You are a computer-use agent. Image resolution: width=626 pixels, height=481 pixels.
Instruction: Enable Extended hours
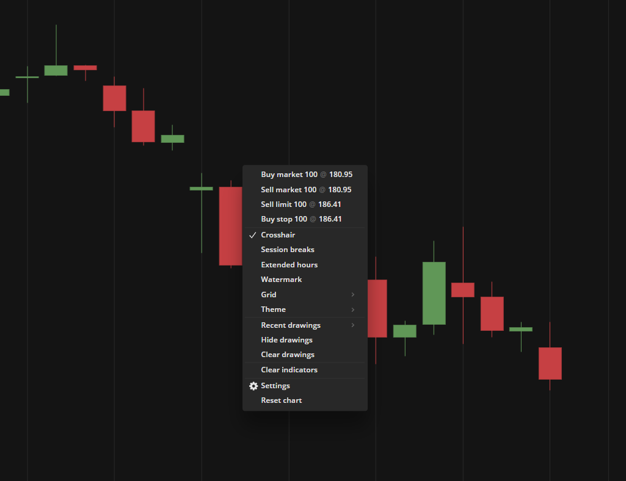pyautogui.click(x=305, y=265)
